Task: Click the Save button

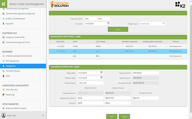Action: tap(112, 116)
